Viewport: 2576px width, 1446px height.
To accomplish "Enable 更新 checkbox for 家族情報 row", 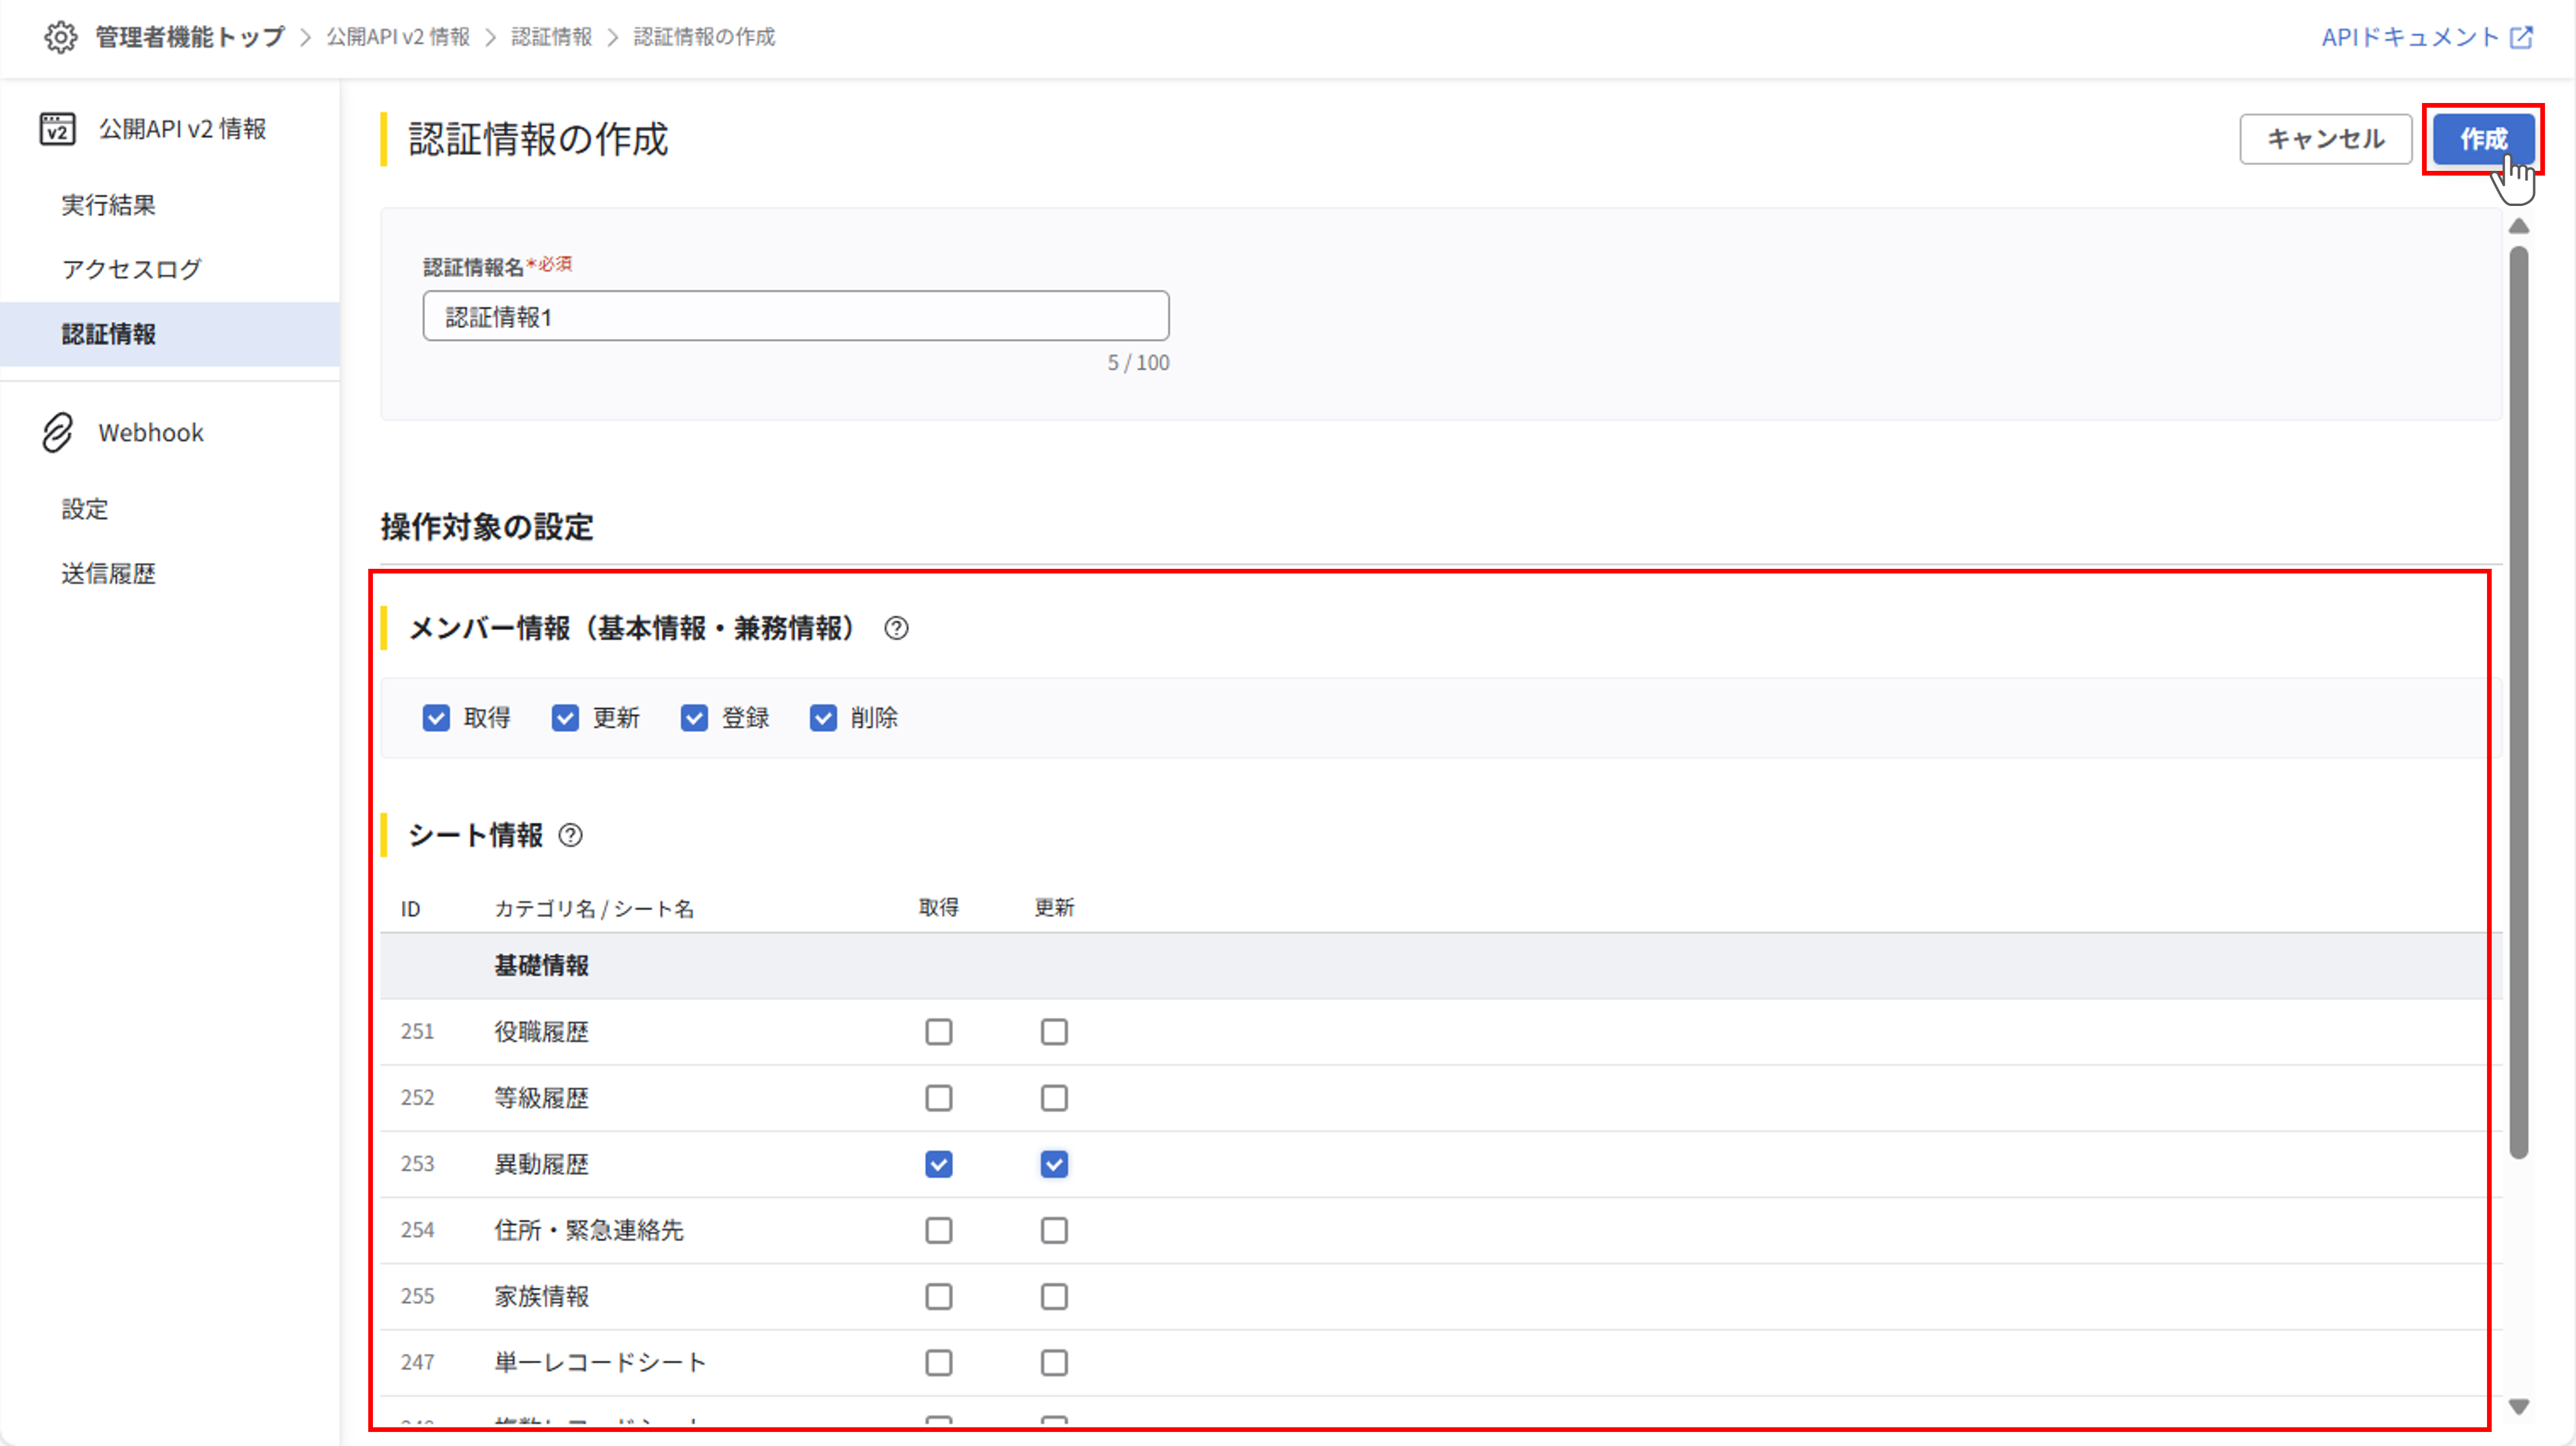I will [x=1054, y=1297].
